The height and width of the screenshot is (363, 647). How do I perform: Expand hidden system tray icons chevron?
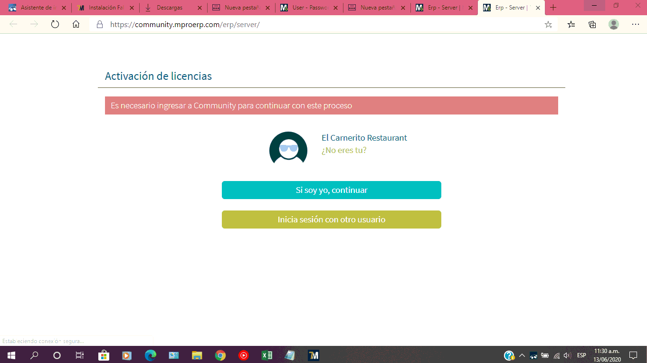(x=522, y=355)
